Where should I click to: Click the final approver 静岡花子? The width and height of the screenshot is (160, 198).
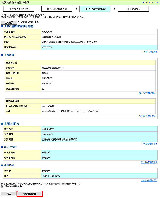pos(46,158)
